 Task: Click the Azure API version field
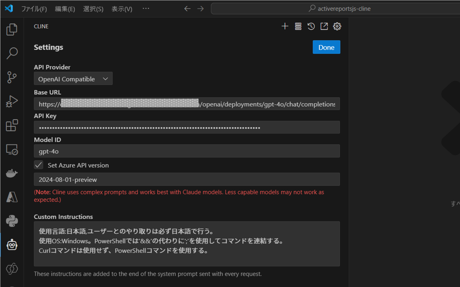click(187, 179)
